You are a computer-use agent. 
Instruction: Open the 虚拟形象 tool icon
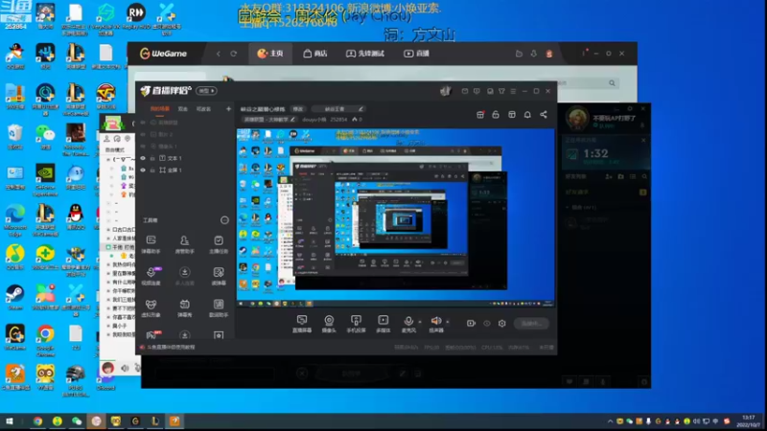pyautogui.click(x=151, y=307)
